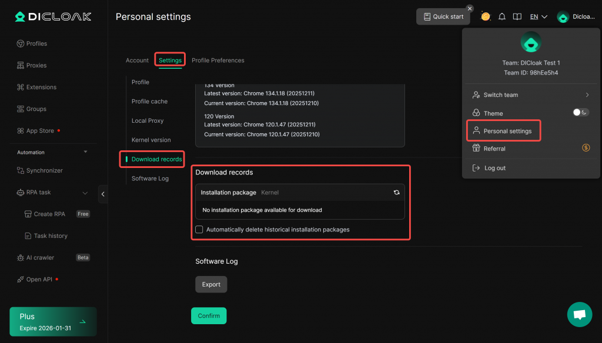The width and height of the screenshot is (602, 343).
Task: Toggle the dark Theme switch
Action: pos(580,113)
